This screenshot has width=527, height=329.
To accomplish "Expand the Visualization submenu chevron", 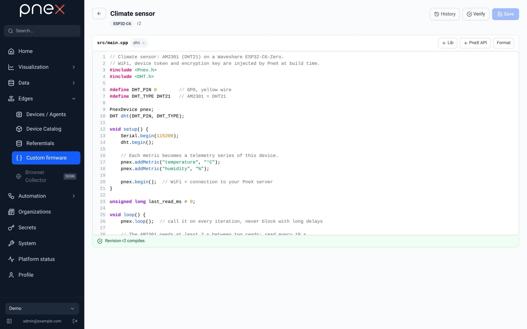I will [x=74, y=67].
